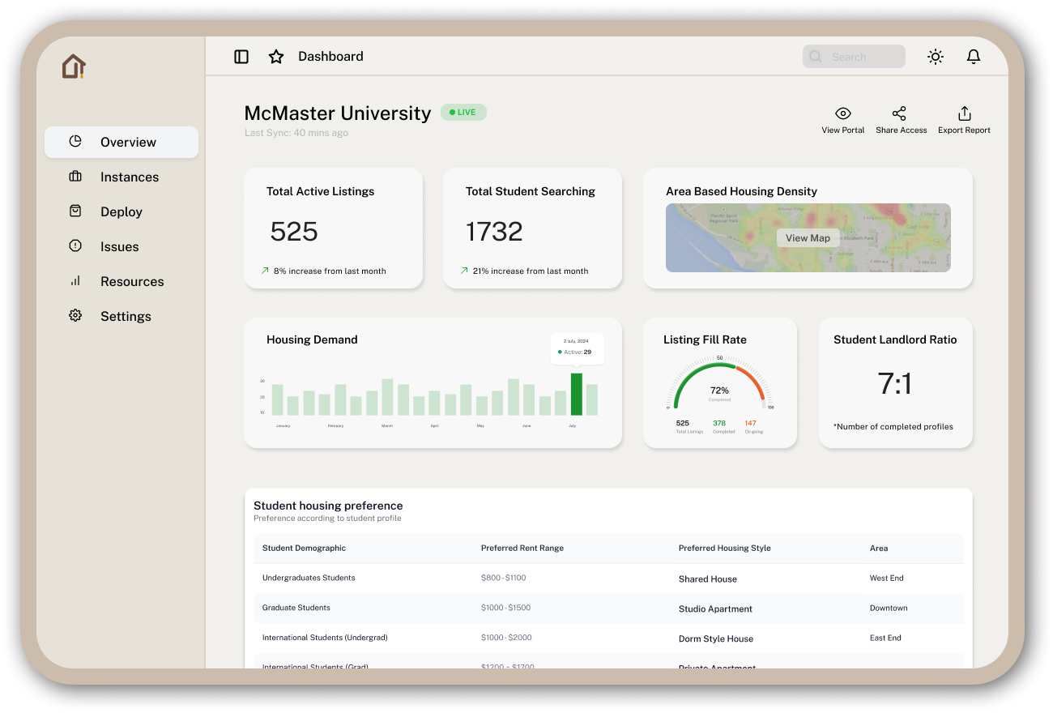Click the 378 Completed figure

point(719,423)
